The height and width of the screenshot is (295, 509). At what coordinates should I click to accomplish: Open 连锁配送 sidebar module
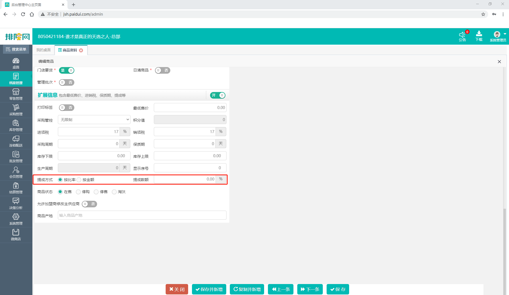16,141
